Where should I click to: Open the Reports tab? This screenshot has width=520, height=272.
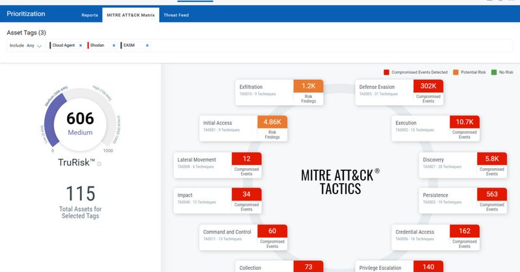point(90,15)
